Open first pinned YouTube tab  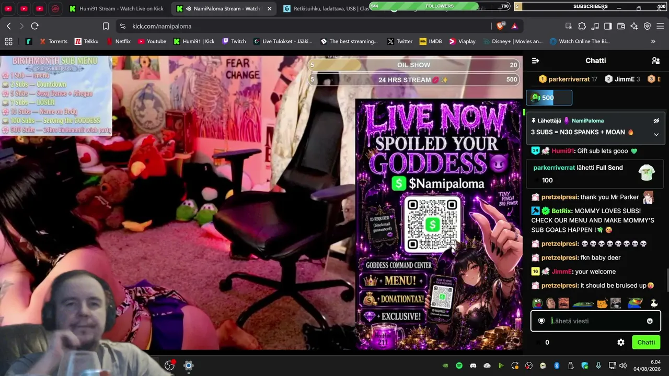click(8, 9)
